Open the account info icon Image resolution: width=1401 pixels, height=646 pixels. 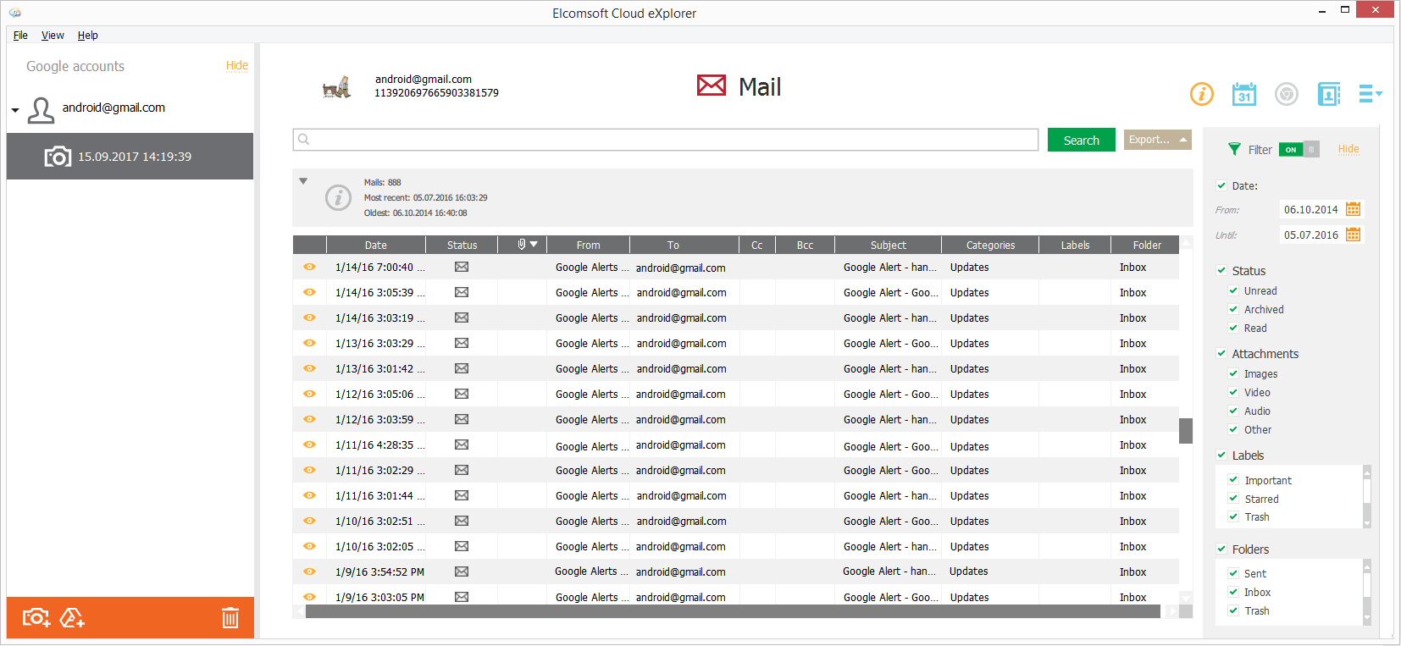1201,94
